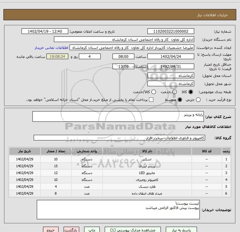Select the مانیتور LED item name cell
Viewport: 240px width, 232px height.
pos(147,173)
